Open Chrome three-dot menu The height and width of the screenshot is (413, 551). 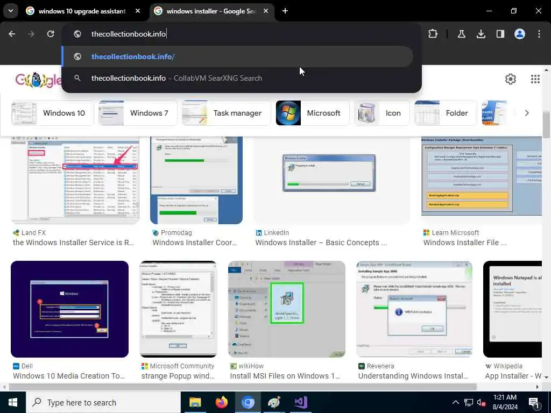point(539,34)
